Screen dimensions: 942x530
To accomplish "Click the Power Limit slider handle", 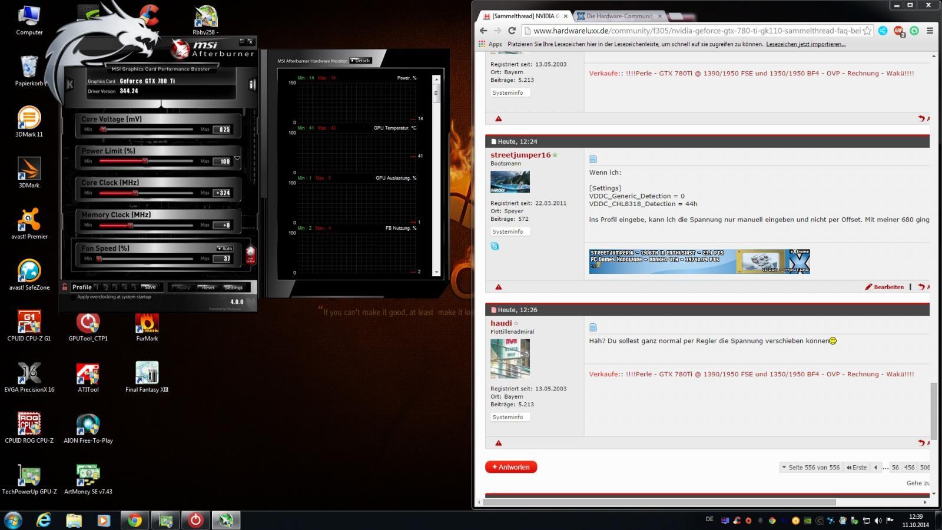I will pos(145,161).
